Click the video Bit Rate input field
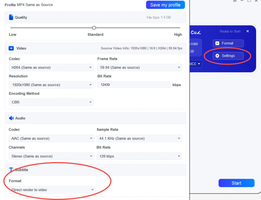 coord(134,85)
